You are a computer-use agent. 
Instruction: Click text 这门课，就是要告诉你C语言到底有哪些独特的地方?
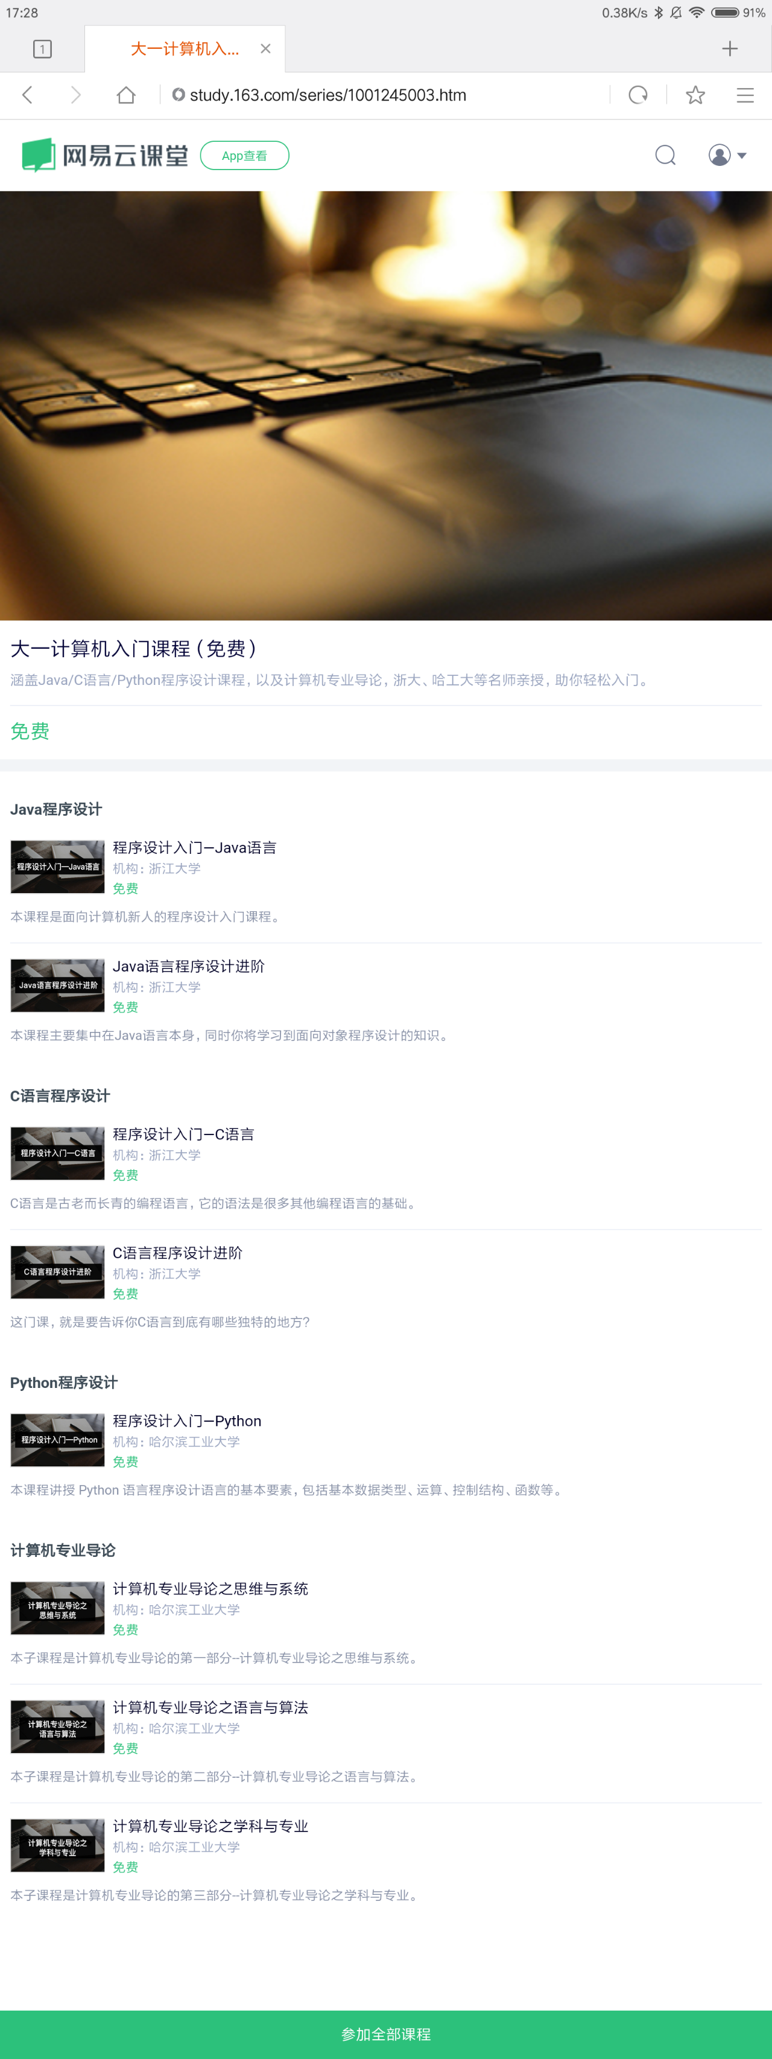(160, 1322)
